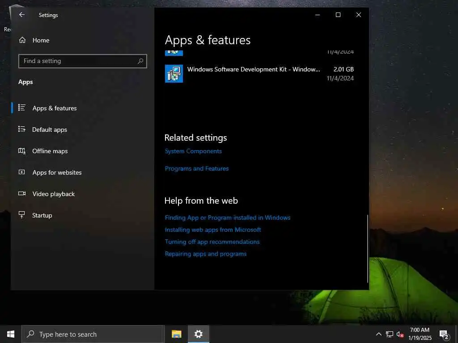The image size is (458, 343).
Task: Click the Settings window vertical scrollbar
Action: tap(368, 248)
